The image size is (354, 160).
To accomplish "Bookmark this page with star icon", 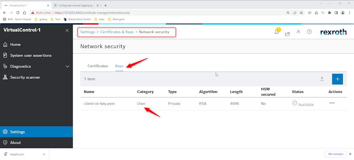I will 301,13.
